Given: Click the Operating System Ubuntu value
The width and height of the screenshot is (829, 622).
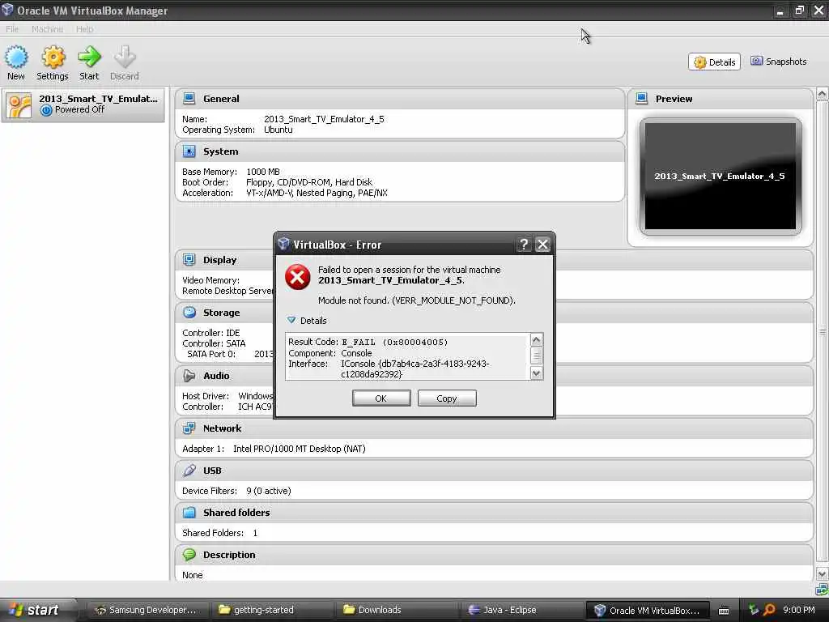Looking at the screenshot, I should click(278, 130).
